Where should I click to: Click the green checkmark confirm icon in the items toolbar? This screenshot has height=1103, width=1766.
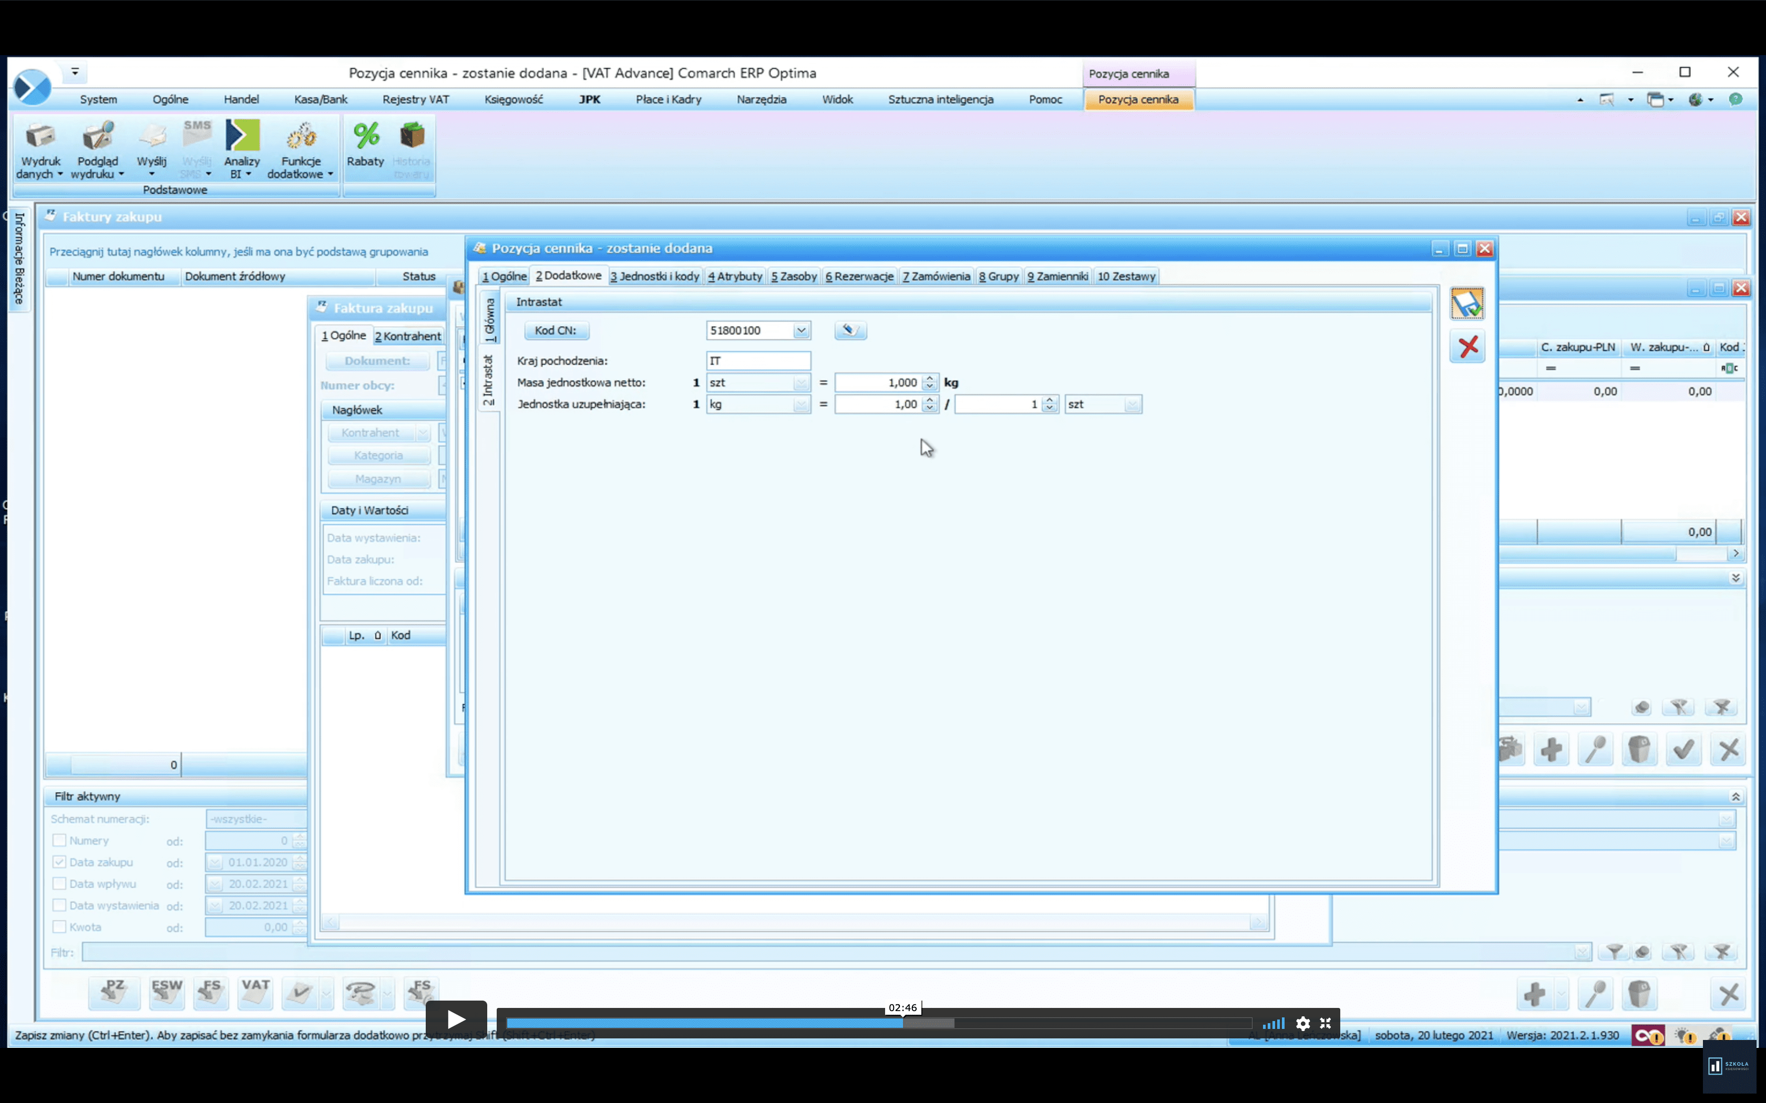tap(1683, 749)
